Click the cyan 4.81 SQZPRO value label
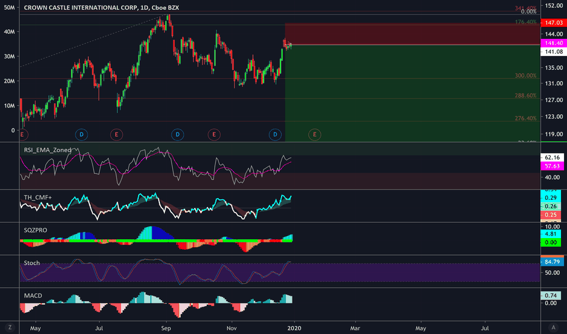 click(551, 234)
